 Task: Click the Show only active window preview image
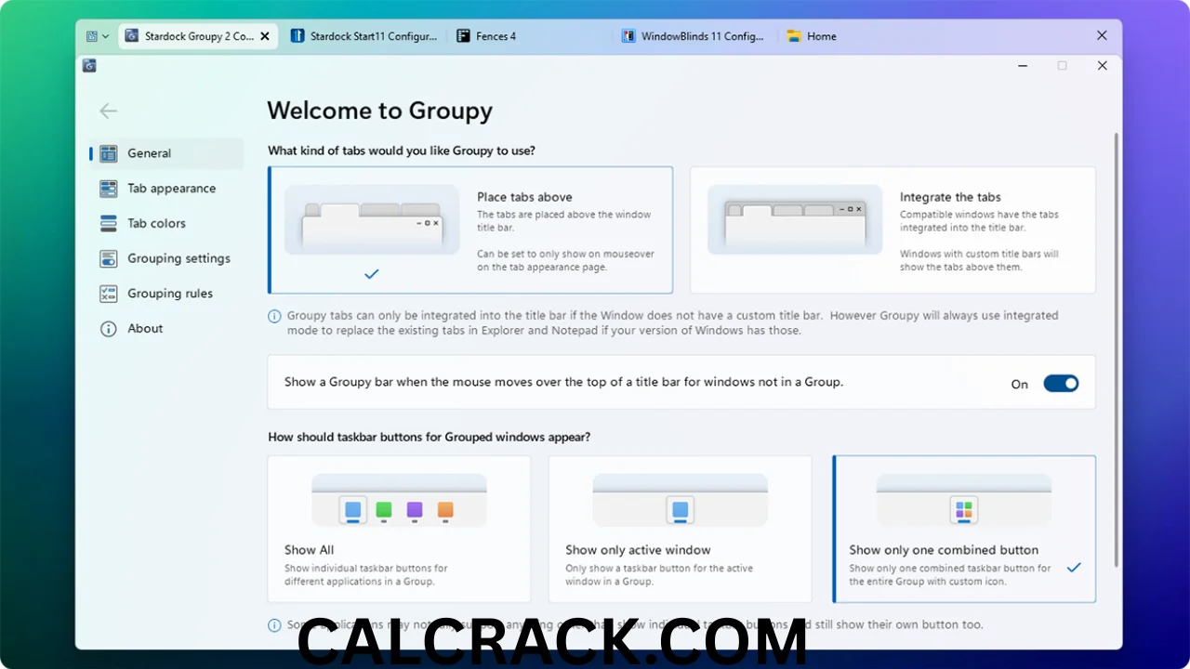[681, 502]
